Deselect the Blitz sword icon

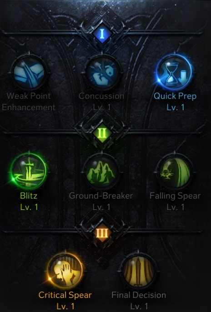pyautogui.click(x=29, y=172)
